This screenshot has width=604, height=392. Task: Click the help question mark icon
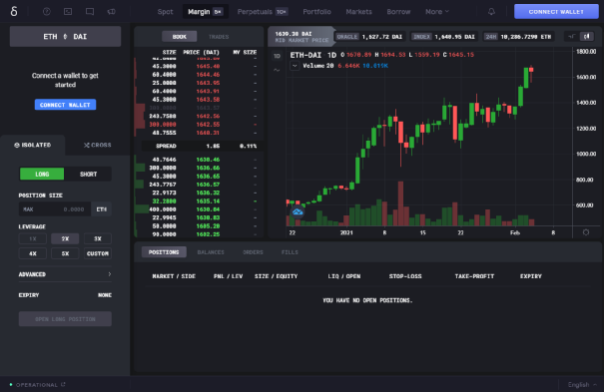tap(47, 12)
